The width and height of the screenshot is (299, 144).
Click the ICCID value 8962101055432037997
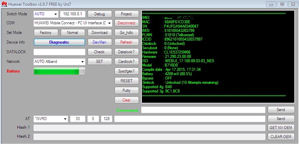coord(183,39)
